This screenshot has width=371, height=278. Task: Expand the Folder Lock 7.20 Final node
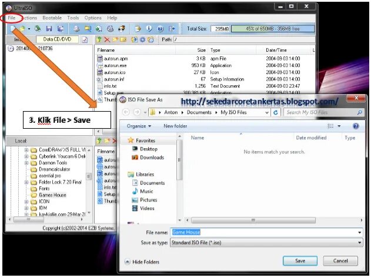(26, 182)
